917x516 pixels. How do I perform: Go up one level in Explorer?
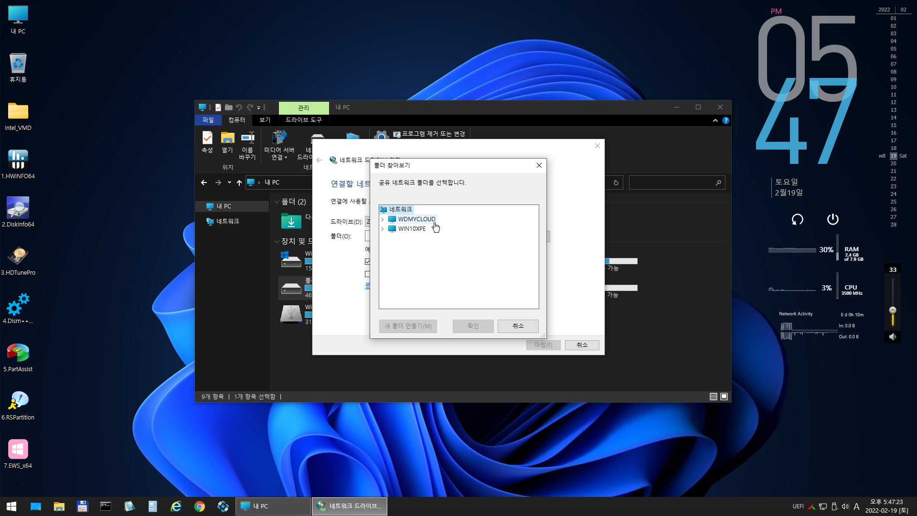[x=239, y=183]
